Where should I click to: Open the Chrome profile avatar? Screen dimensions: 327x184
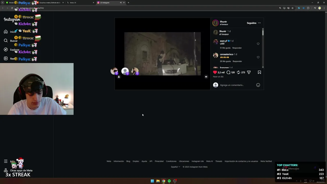pyautogui.click(x=319, y=8)
